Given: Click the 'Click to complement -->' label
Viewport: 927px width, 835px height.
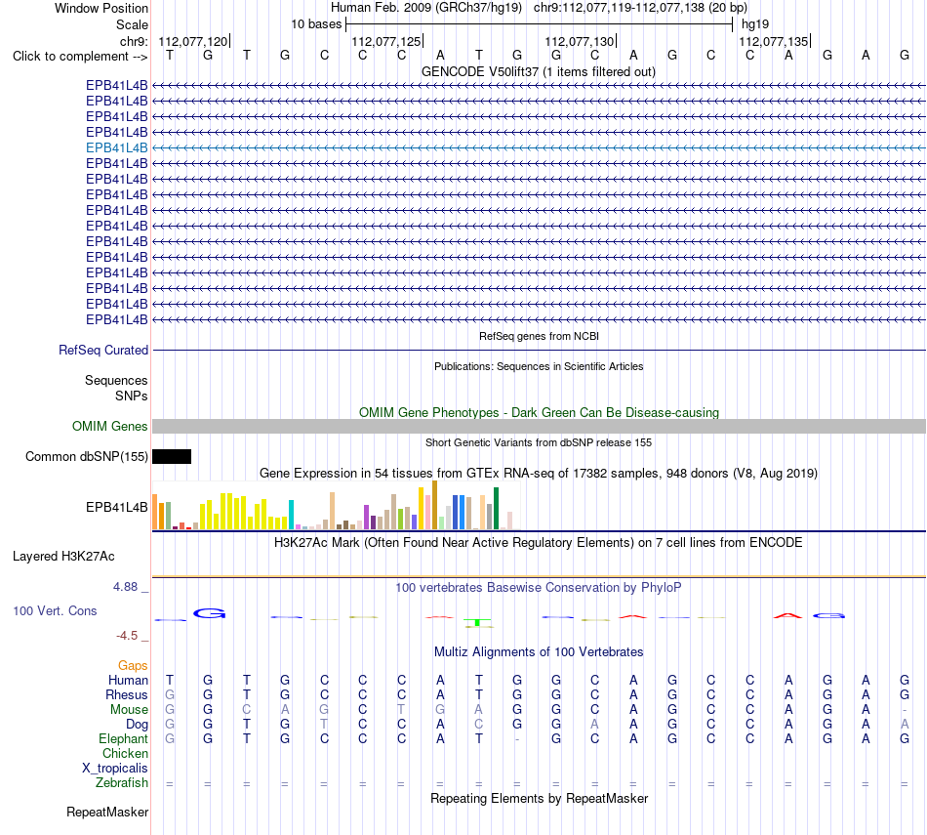Looking at the screenshot, I should (80, 57).
